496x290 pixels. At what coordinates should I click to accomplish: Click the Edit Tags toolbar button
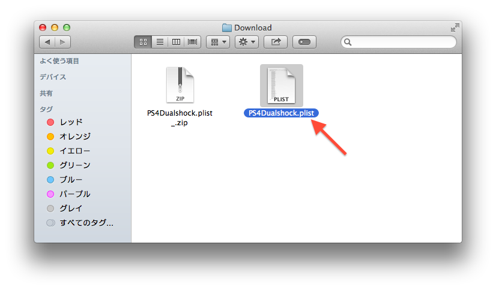[x=304, y=42]
